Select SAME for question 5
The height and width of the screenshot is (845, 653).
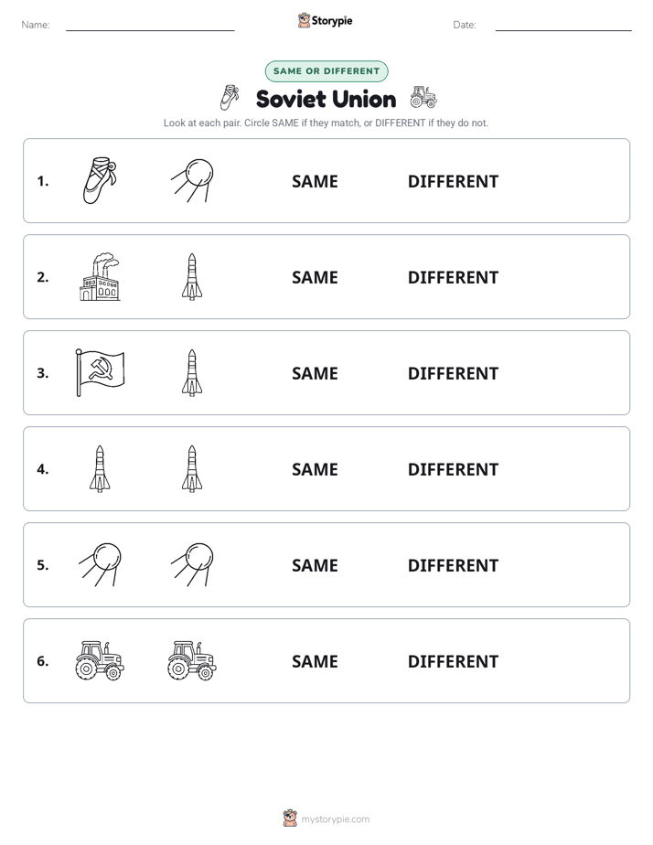[315, 565]
